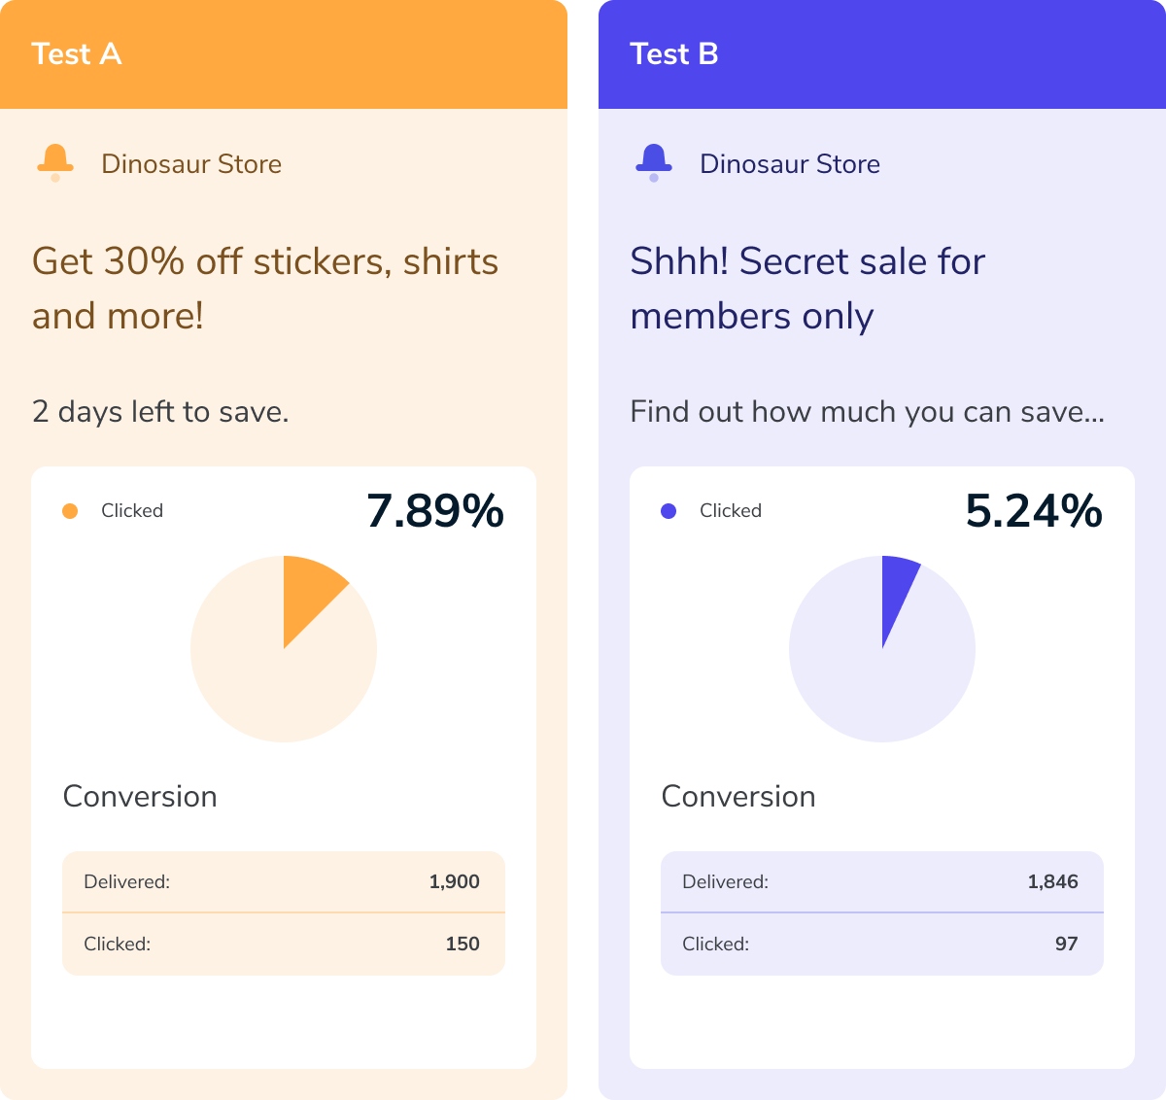The width and height of the screenshot is (1166, 1100).
Task: Click the 7.89% click rate value
Action: [435, 511]
